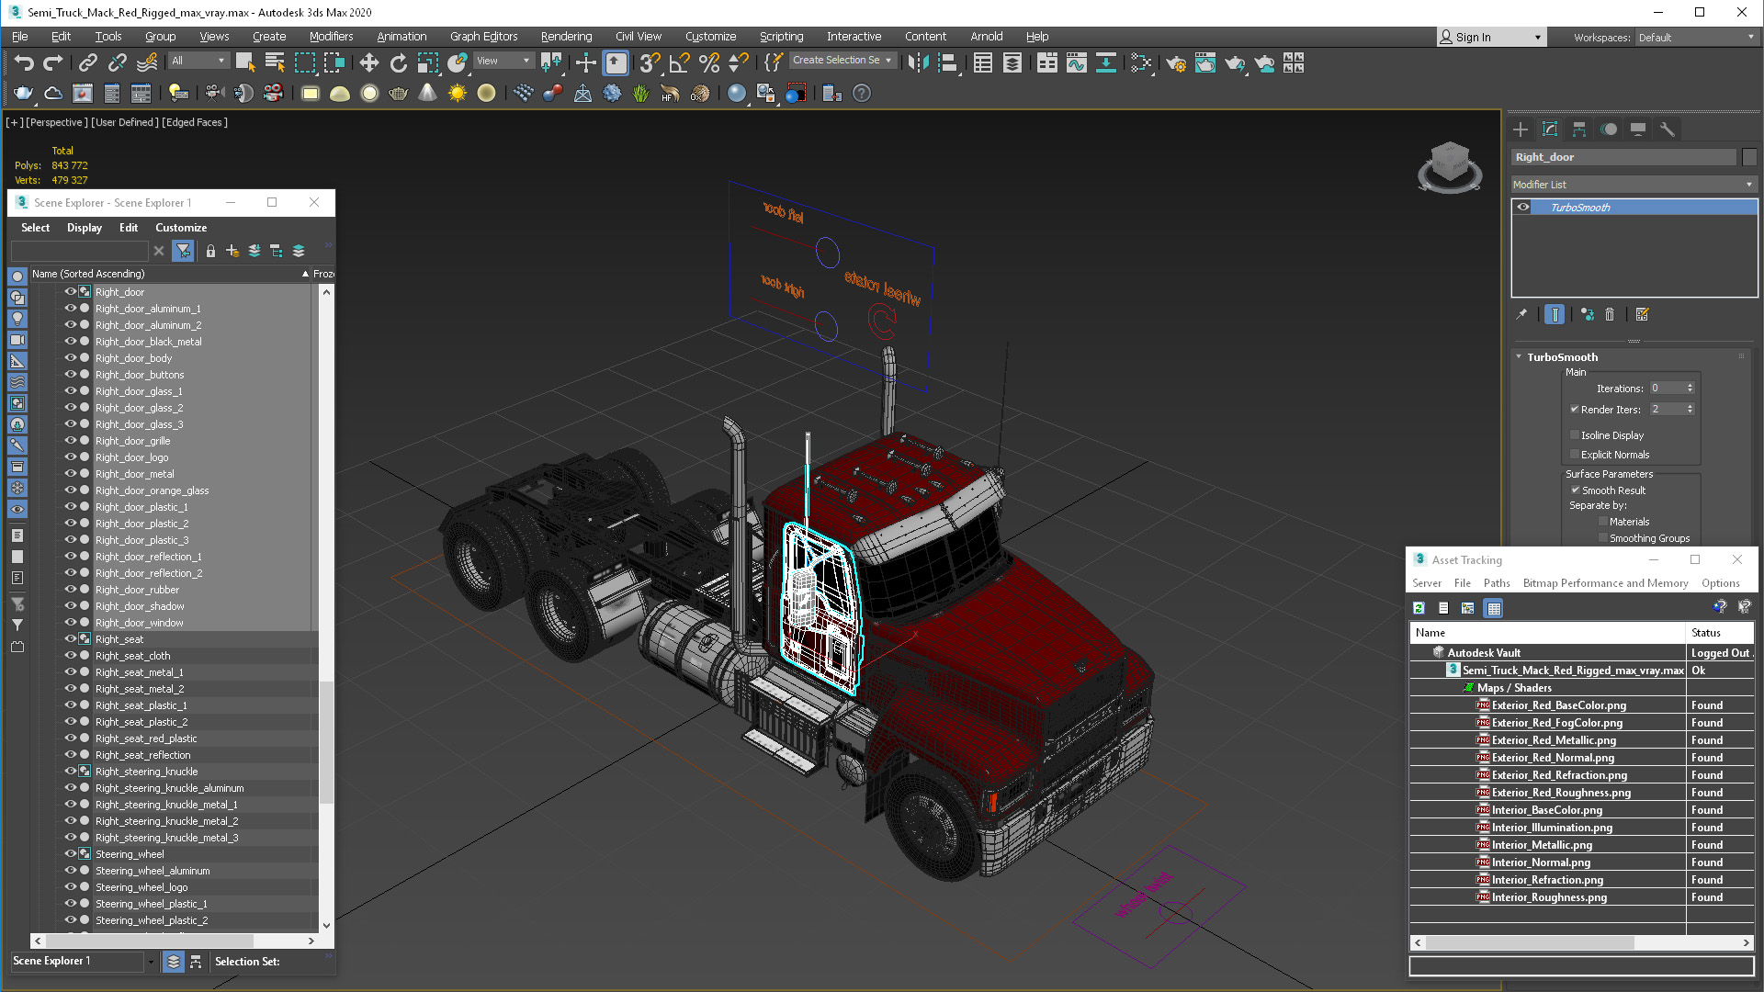
Task: Click the Rectangular Selection Region icon
Action: pyautogui.click(x=304, y=62)
